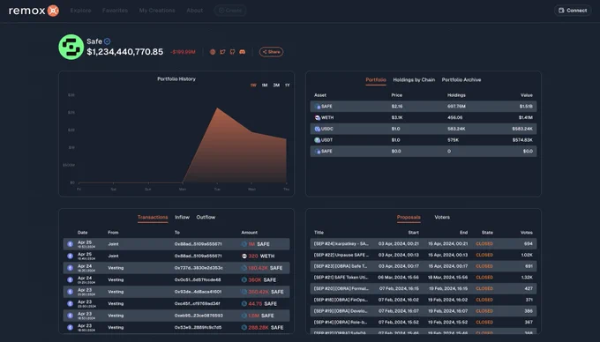Switch chart range to 1Y
The image size is (600, 342).
[x=288, y=85]
